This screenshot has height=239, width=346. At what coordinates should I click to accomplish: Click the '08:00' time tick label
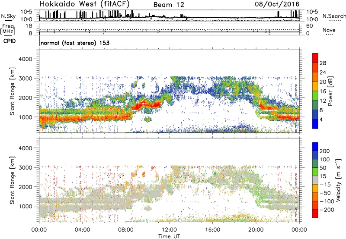click(x=126, y=230)
